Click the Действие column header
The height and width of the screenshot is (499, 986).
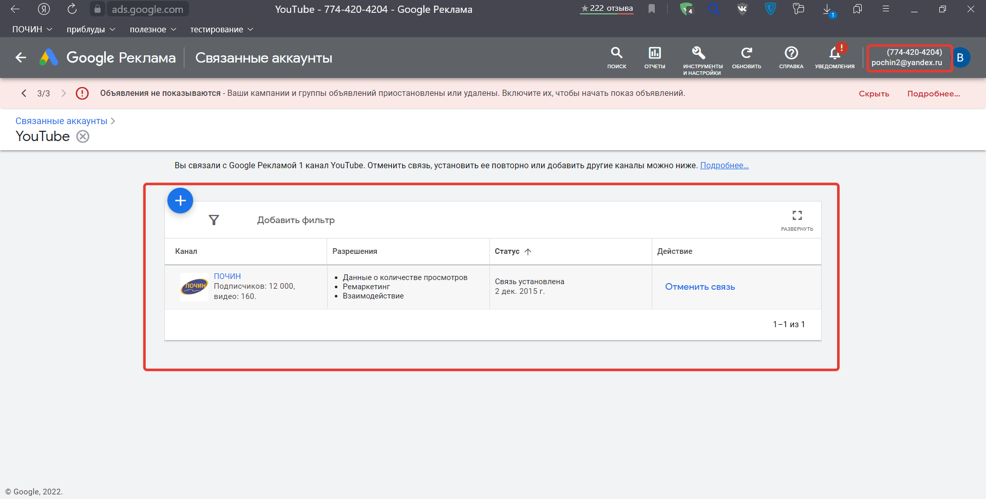[675, 251]
